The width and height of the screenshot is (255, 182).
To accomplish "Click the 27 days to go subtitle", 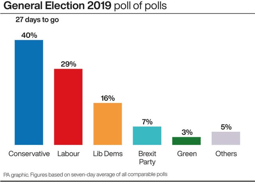I will coord(37,20).
